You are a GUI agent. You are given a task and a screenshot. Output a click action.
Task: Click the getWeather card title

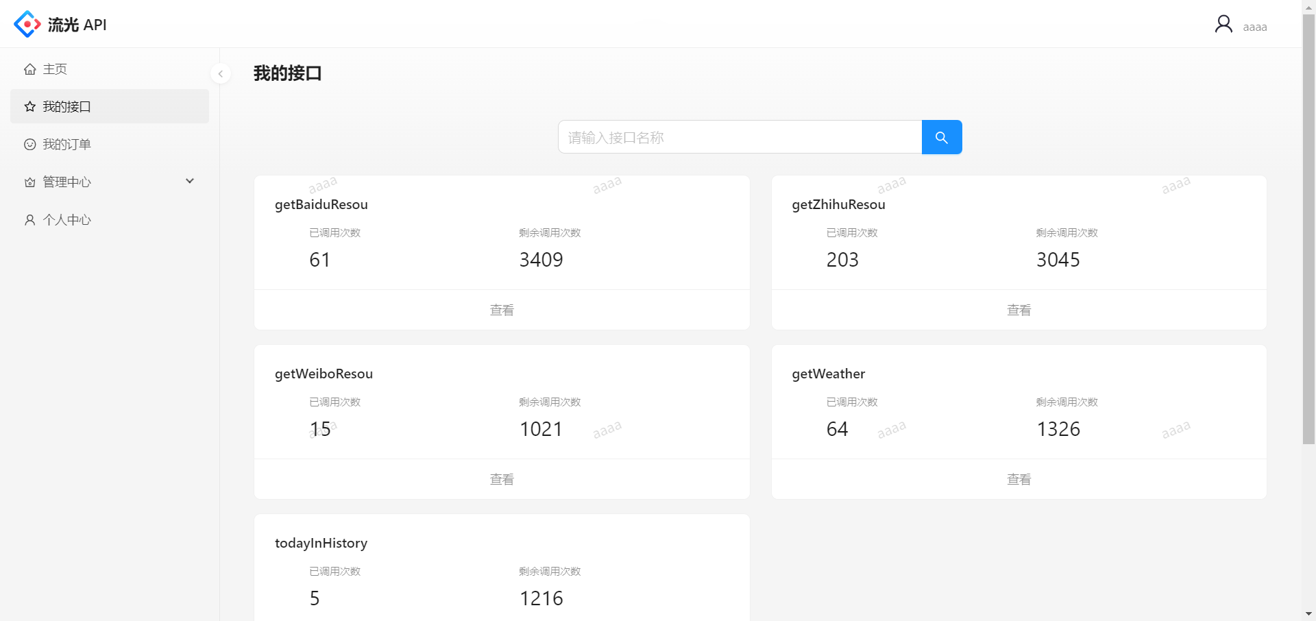[828, 374]
